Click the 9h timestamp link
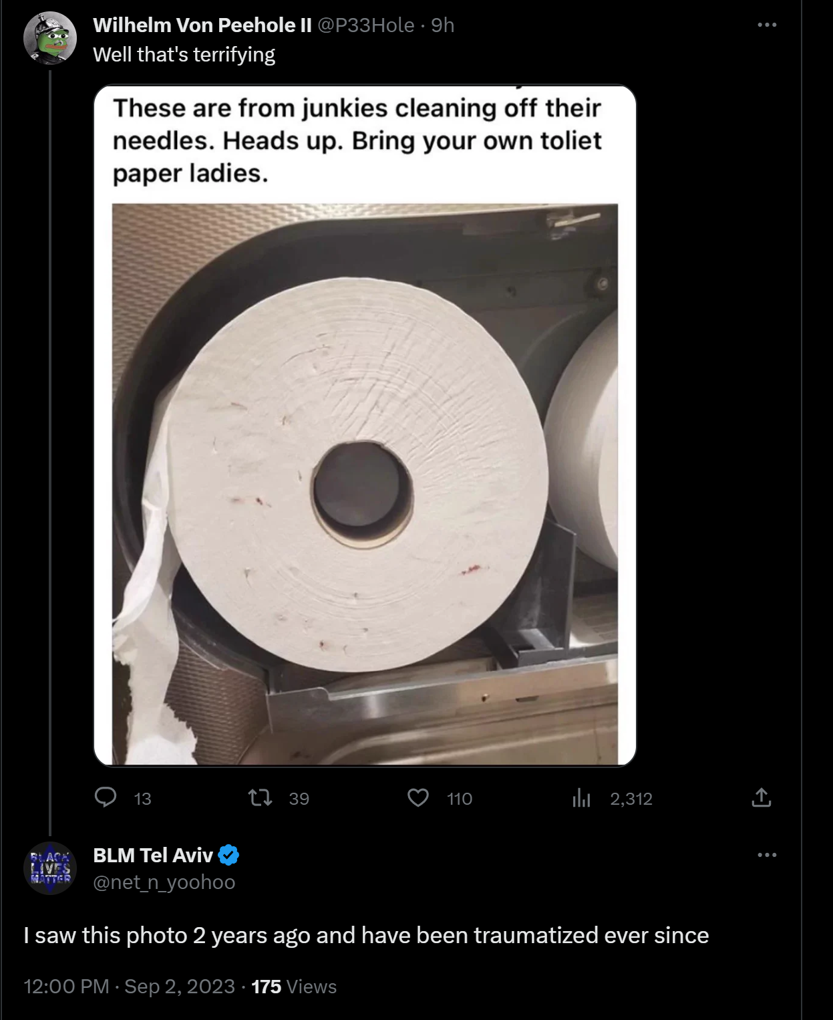 443,25
